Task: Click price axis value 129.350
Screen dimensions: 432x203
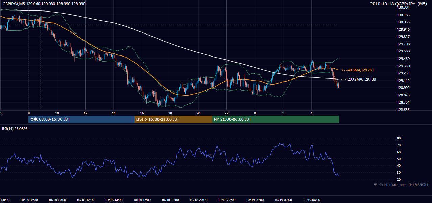Action: pos(403,66)
